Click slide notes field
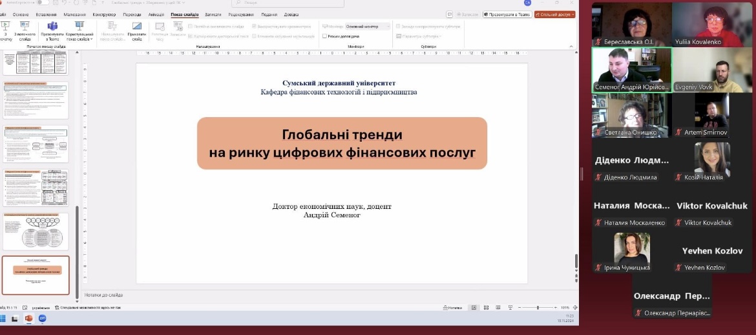This screenshot has height=335, width=756. pos(330,295)
